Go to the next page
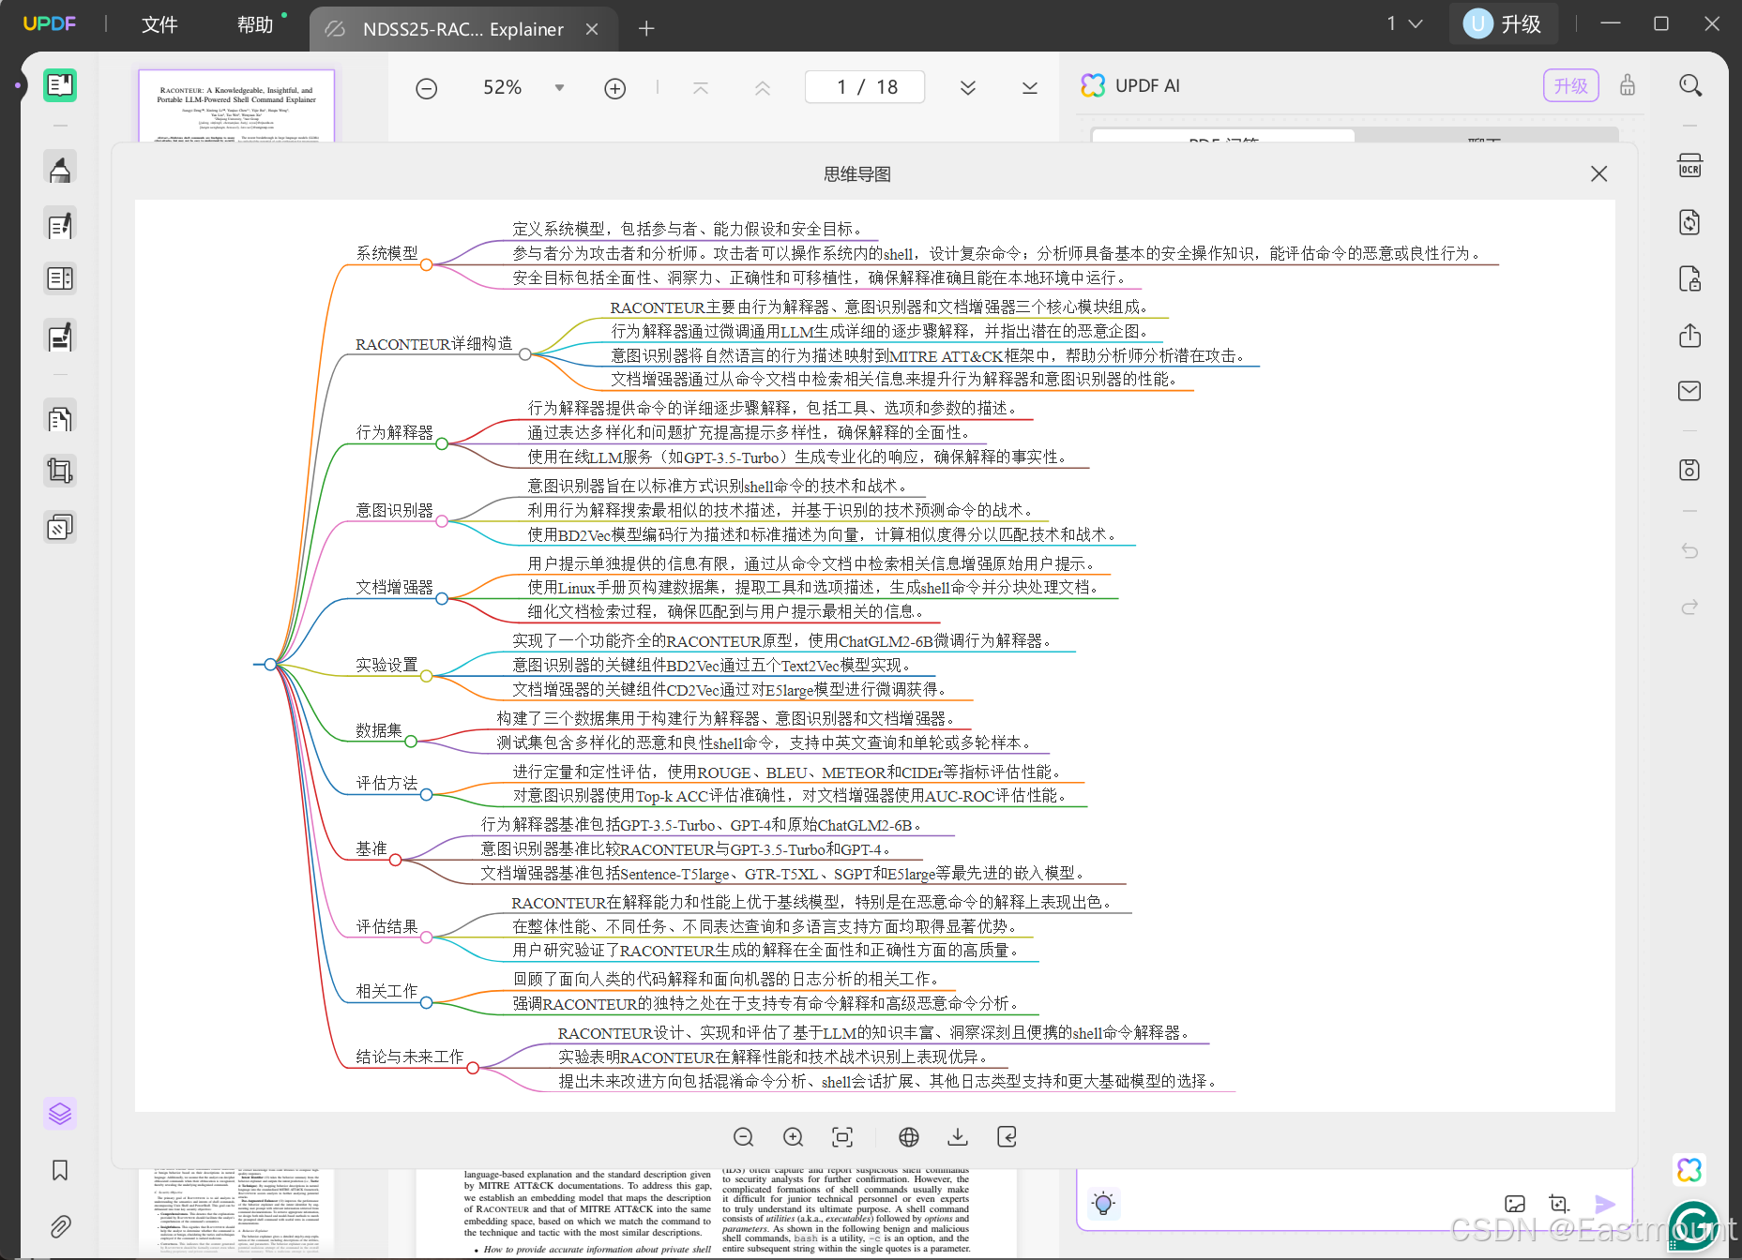The image size is (1742, 1260). pos(968,88)
